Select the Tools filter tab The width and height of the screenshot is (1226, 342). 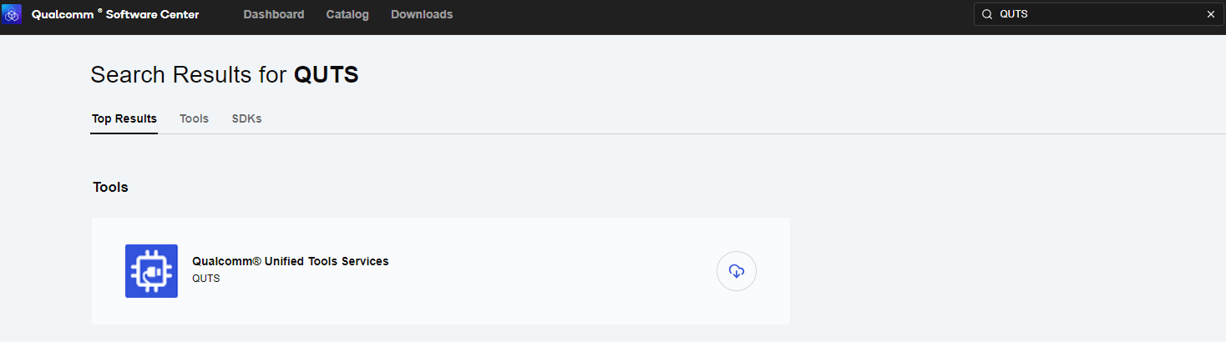coord(194,118)
